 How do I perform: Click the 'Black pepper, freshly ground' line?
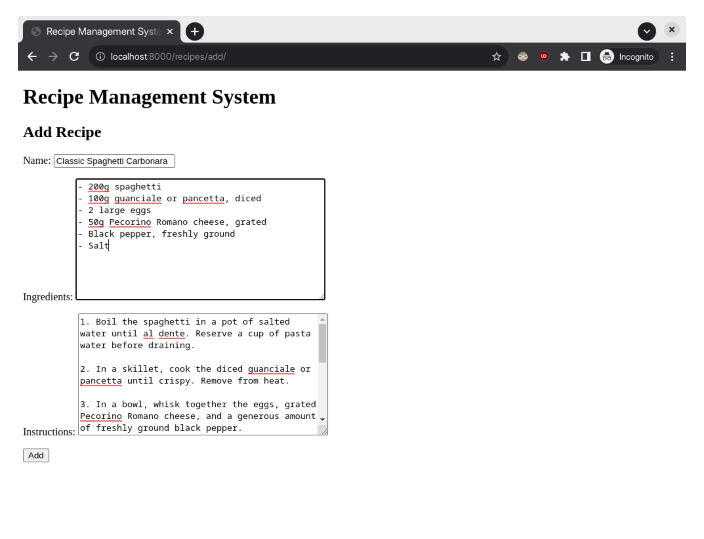[157, 234]
